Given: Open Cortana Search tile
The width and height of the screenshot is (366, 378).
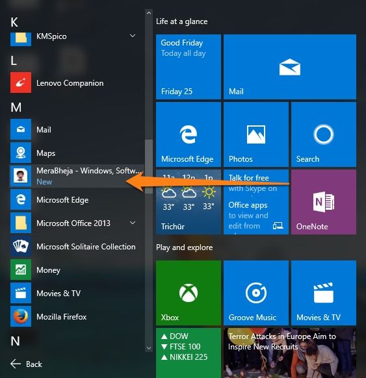Looking at the screenshot, I should tap(324, 134).
